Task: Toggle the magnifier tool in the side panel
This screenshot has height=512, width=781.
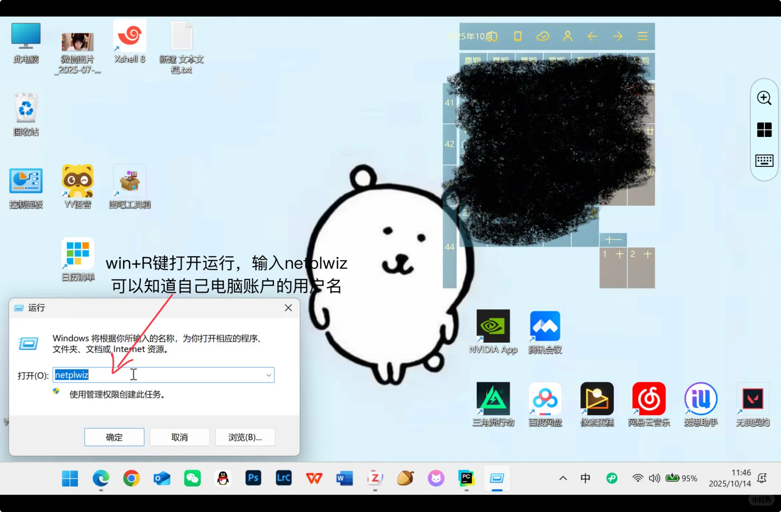Action: [764, 98]
